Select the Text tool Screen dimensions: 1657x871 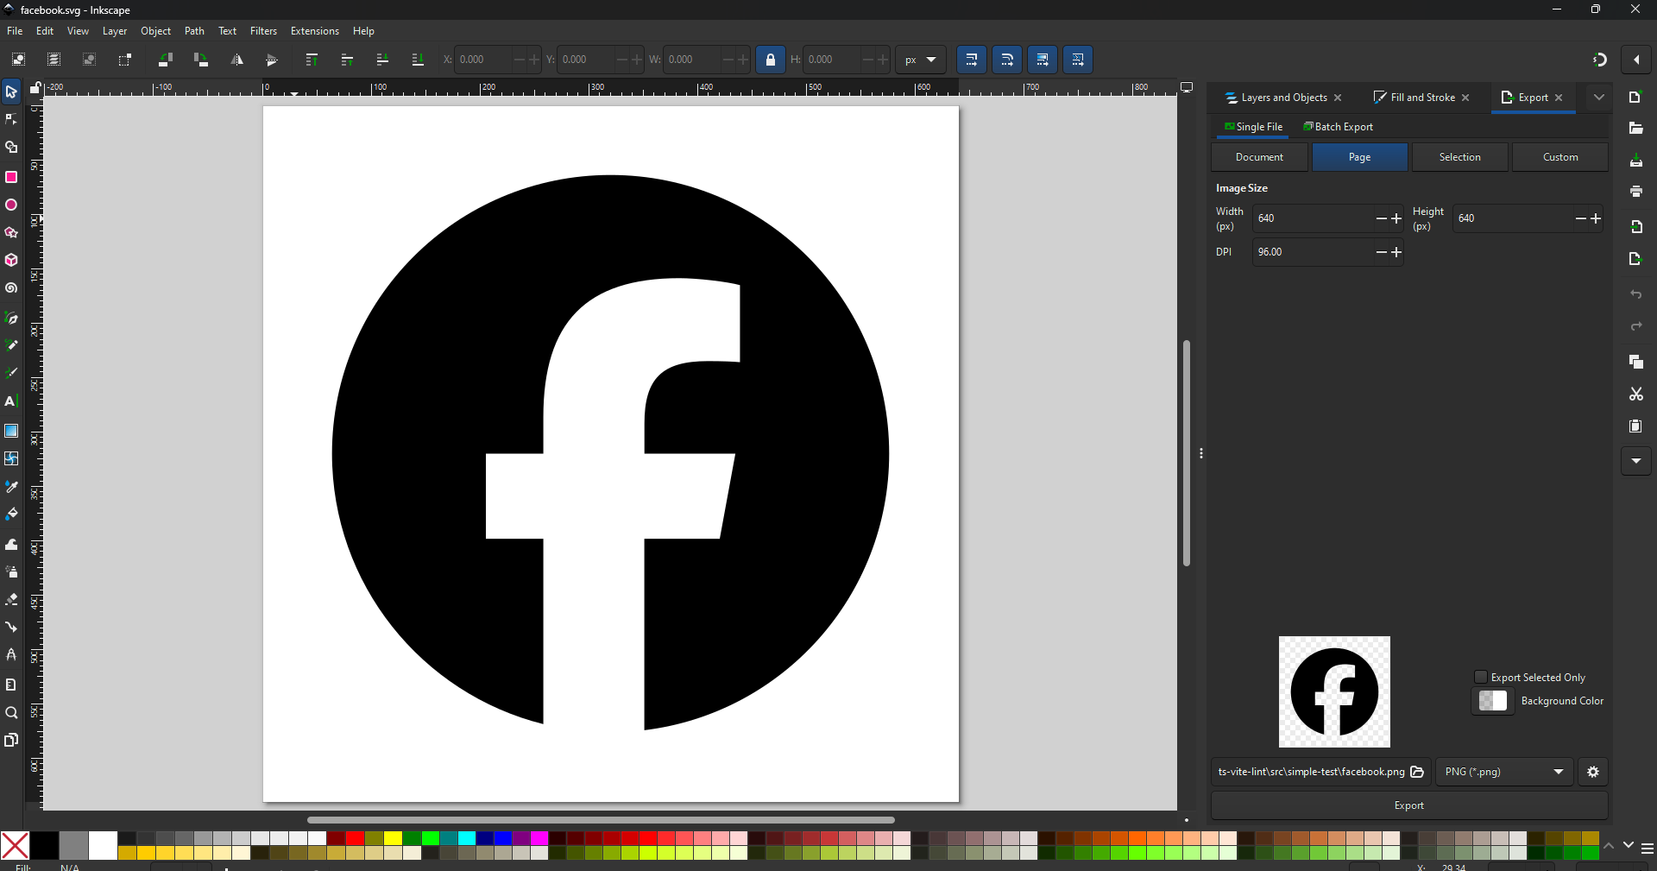11,401
